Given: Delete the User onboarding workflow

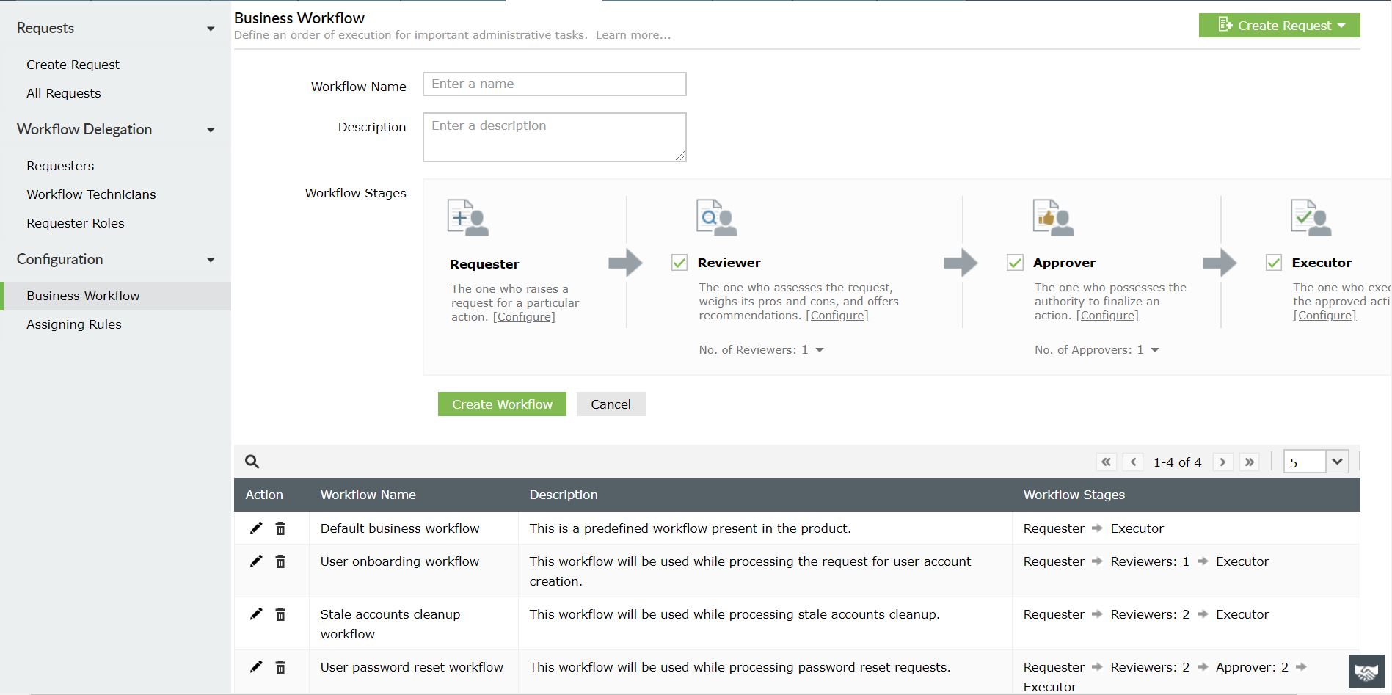Looking at the screenshot, I should (280, 561).
